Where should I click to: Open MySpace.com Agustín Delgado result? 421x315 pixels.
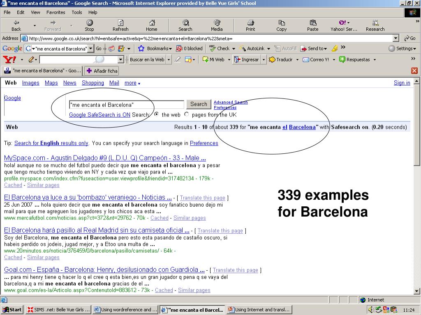pyautogui.click(x=105, y=158)
